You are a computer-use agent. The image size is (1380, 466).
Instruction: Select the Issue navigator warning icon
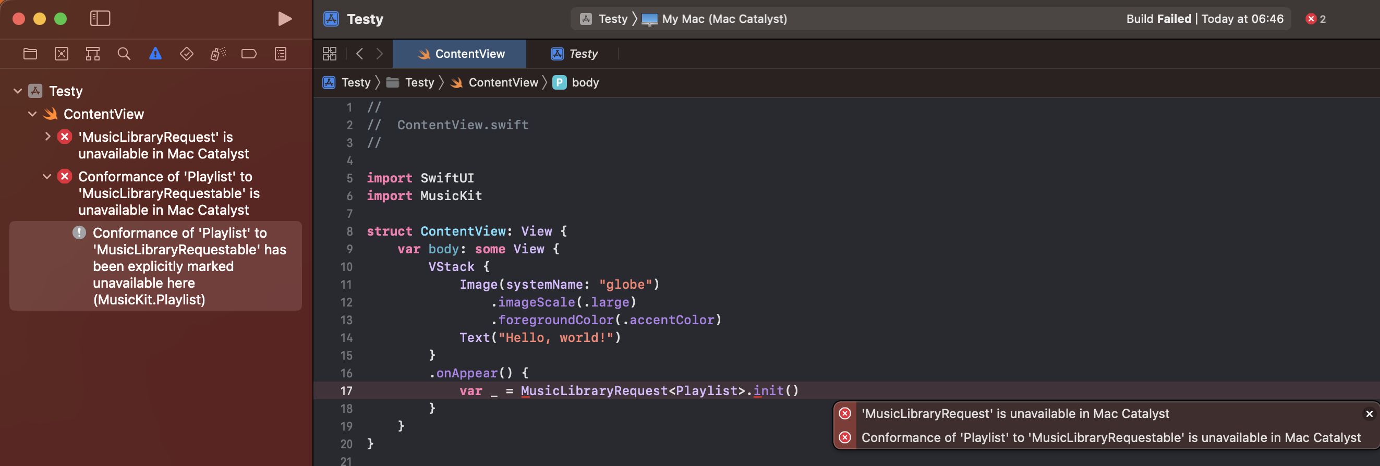coord(155,54)
